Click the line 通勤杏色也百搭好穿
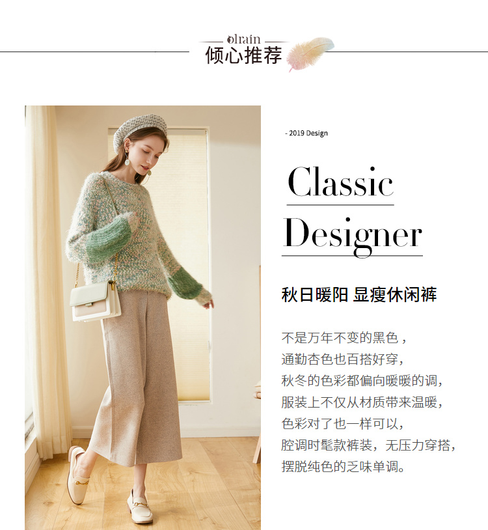The width and height of the screenshot is (488, 530). coord(342,359)
